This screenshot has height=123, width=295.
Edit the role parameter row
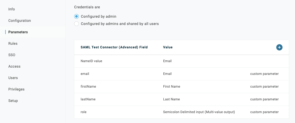pyautogui.click(x=182, y=112)
